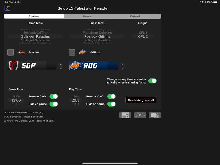Image resolution: width=220 pixels, height=165 pixels.
Task: Select the ROG scoreboard banner
Action: (x=93, y=65)
